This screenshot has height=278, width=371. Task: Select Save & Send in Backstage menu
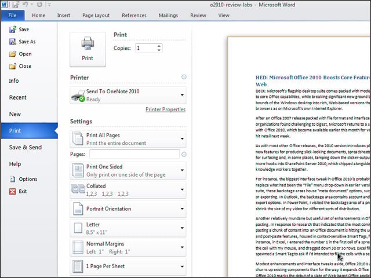pos(26,147)
